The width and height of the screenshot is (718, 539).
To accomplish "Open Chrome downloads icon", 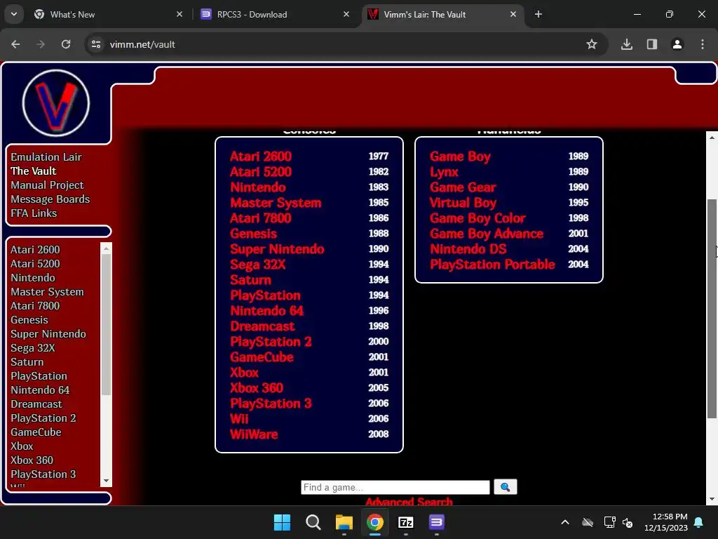I will 627,44.
